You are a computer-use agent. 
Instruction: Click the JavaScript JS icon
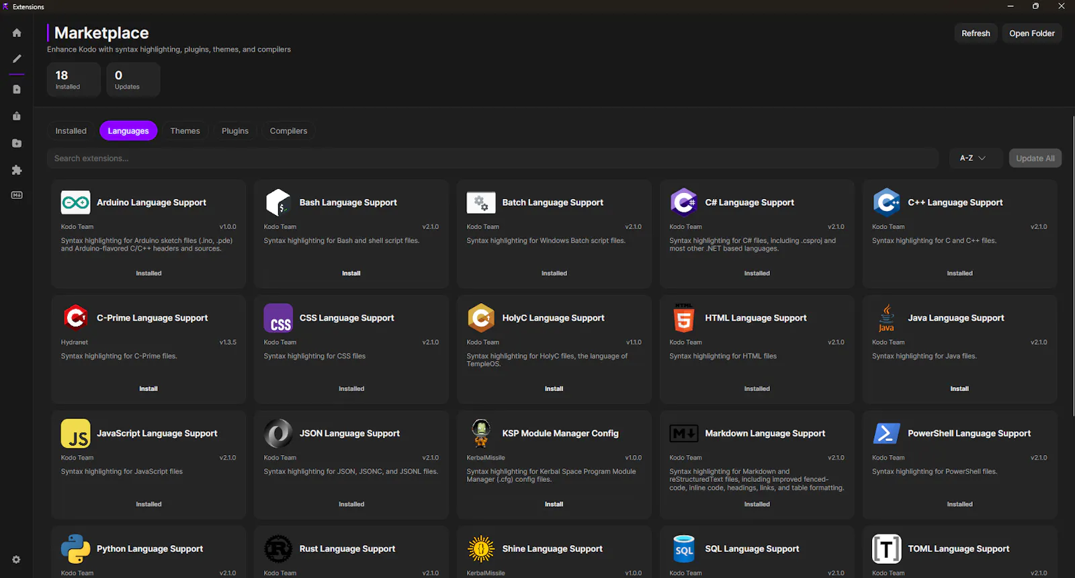pyautogui.click(x=76, y=433)
